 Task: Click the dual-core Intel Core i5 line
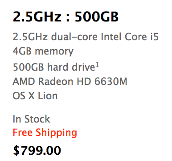[x=86, y=37]
